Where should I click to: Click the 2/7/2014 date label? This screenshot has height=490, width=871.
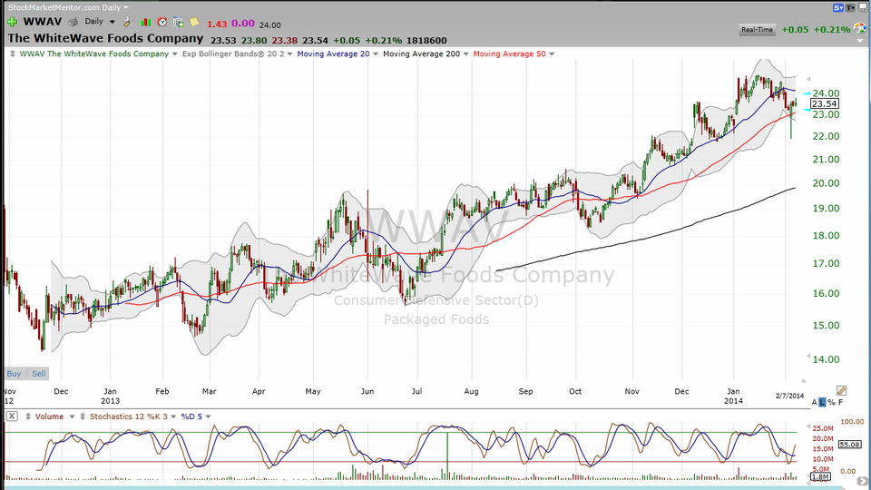[x=789, y=396]
